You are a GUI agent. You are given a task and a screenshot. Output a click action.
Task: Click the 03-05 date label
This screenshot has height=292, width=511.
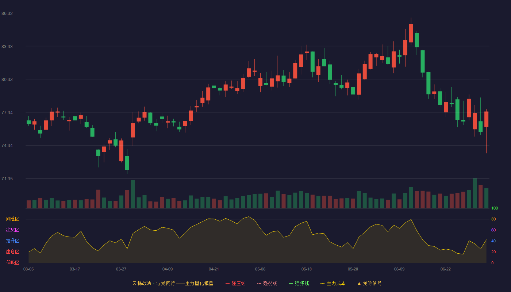coord(28,269)
